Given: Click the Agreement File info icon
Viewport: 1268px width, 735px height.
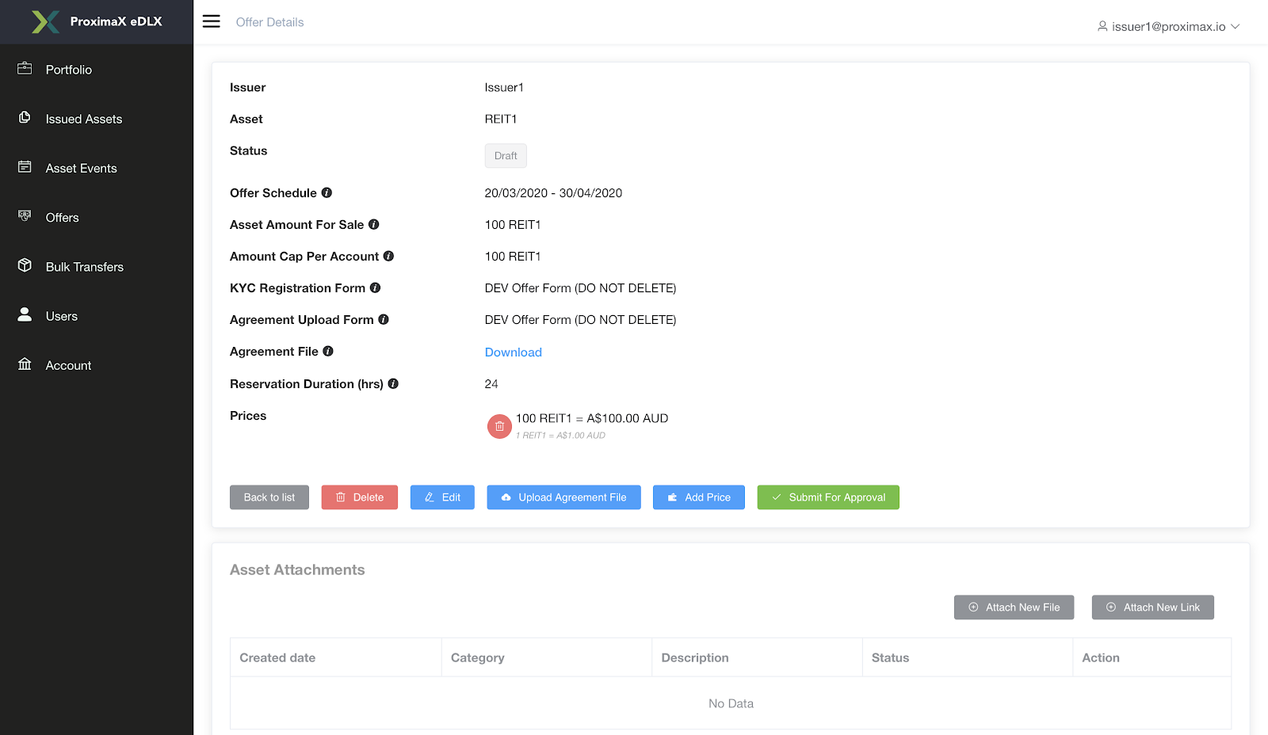Looking at the screenshot, I should (328, 352).
